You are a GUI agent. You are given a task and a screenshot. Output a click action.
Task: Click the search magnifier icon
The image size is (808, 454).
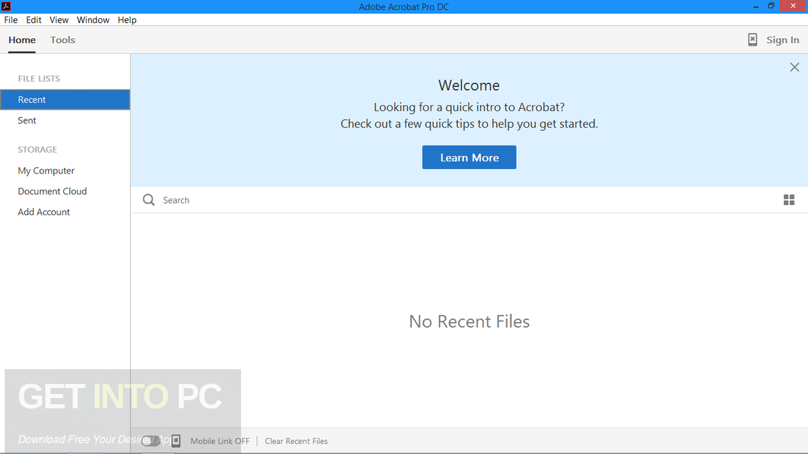point(149,200)
